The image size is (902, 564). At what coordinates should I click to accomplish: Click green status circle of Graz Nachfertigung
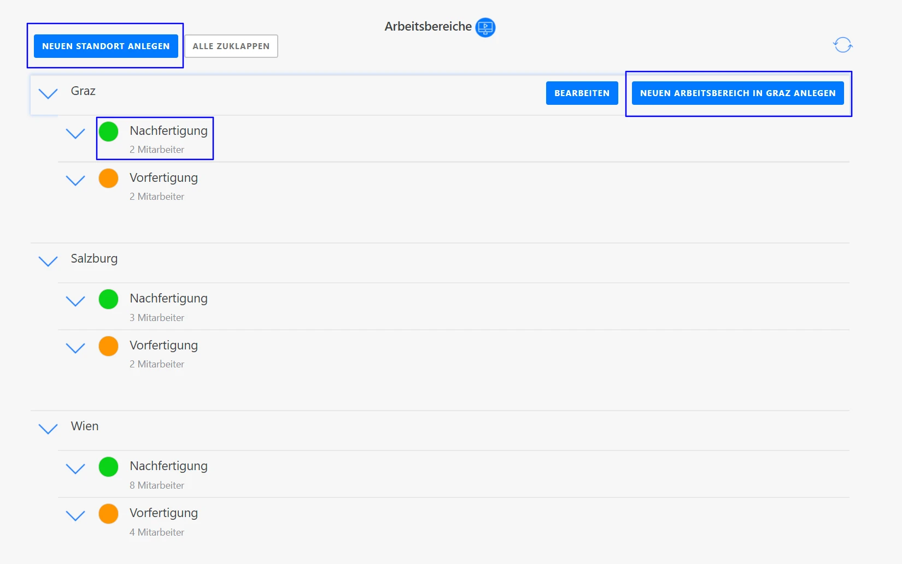pyautogui.click(x=108, y=132)
